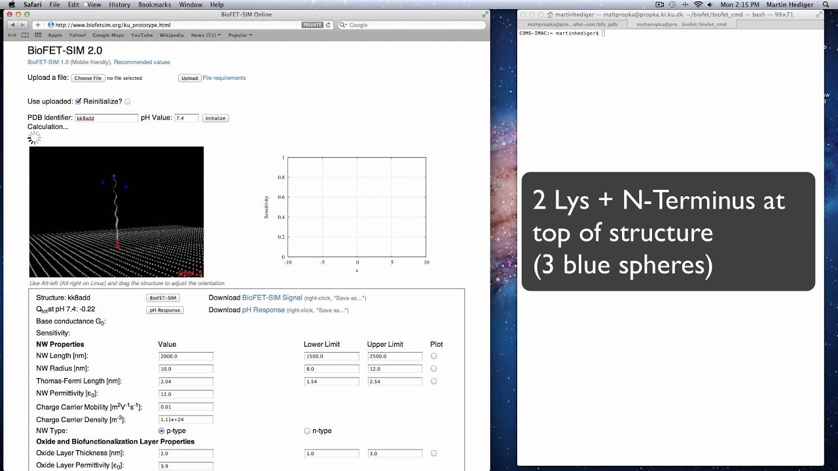The image size is (838, 471).
Task: Switch to the bfs_pdb Terminal tab
Action: (572, 24)
